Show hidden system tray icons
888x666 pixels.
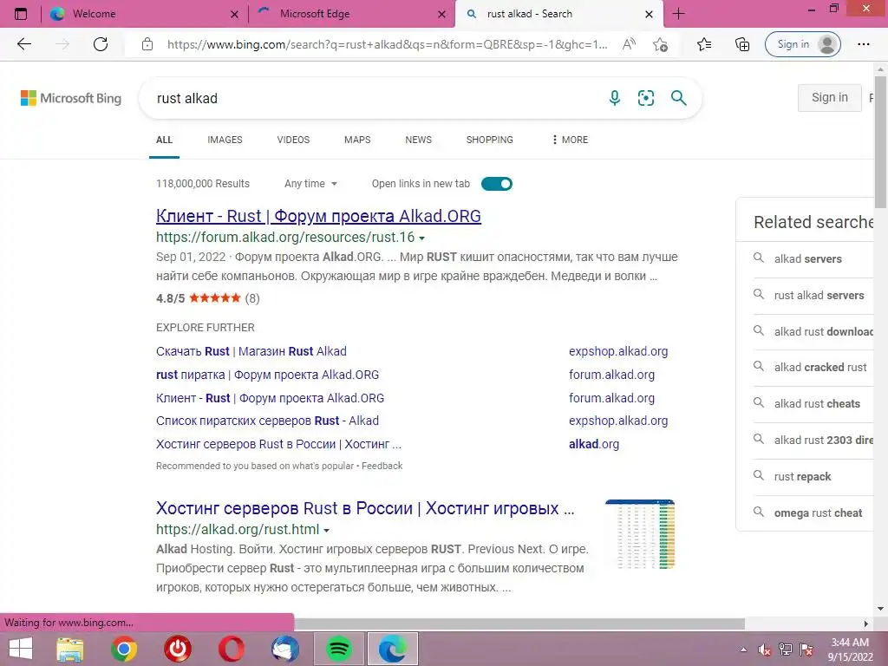743,650
